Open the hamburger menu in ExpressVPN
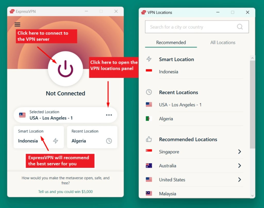Screen dimensions: 264x208 pos(17,24)
